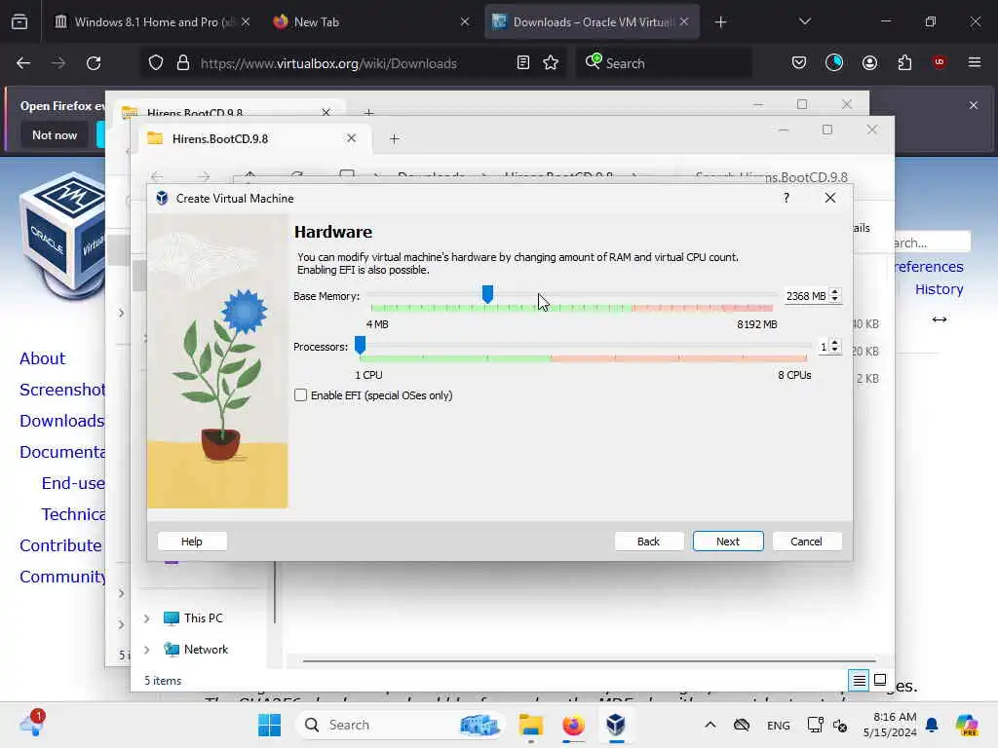Go Back in Create Virtual Machine wizard
Screen dimensions: 998x748
[x=648, y=542]
